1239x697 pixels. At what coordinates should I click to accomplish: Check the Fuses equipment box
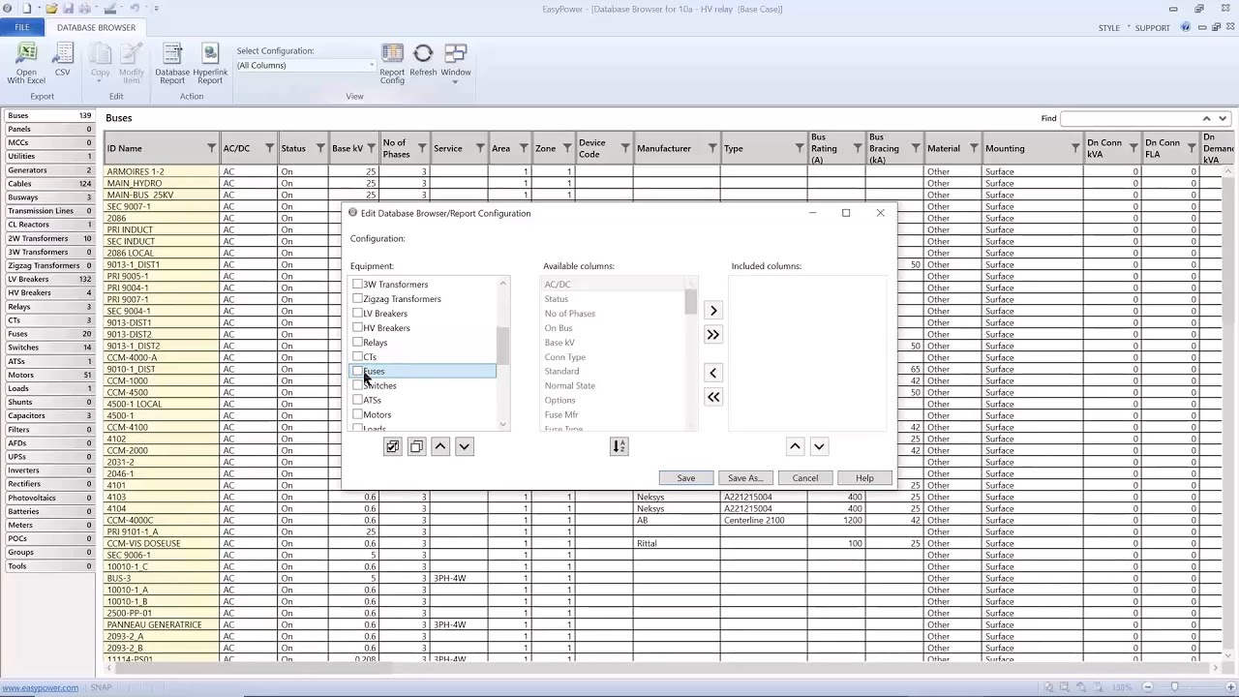357,371
